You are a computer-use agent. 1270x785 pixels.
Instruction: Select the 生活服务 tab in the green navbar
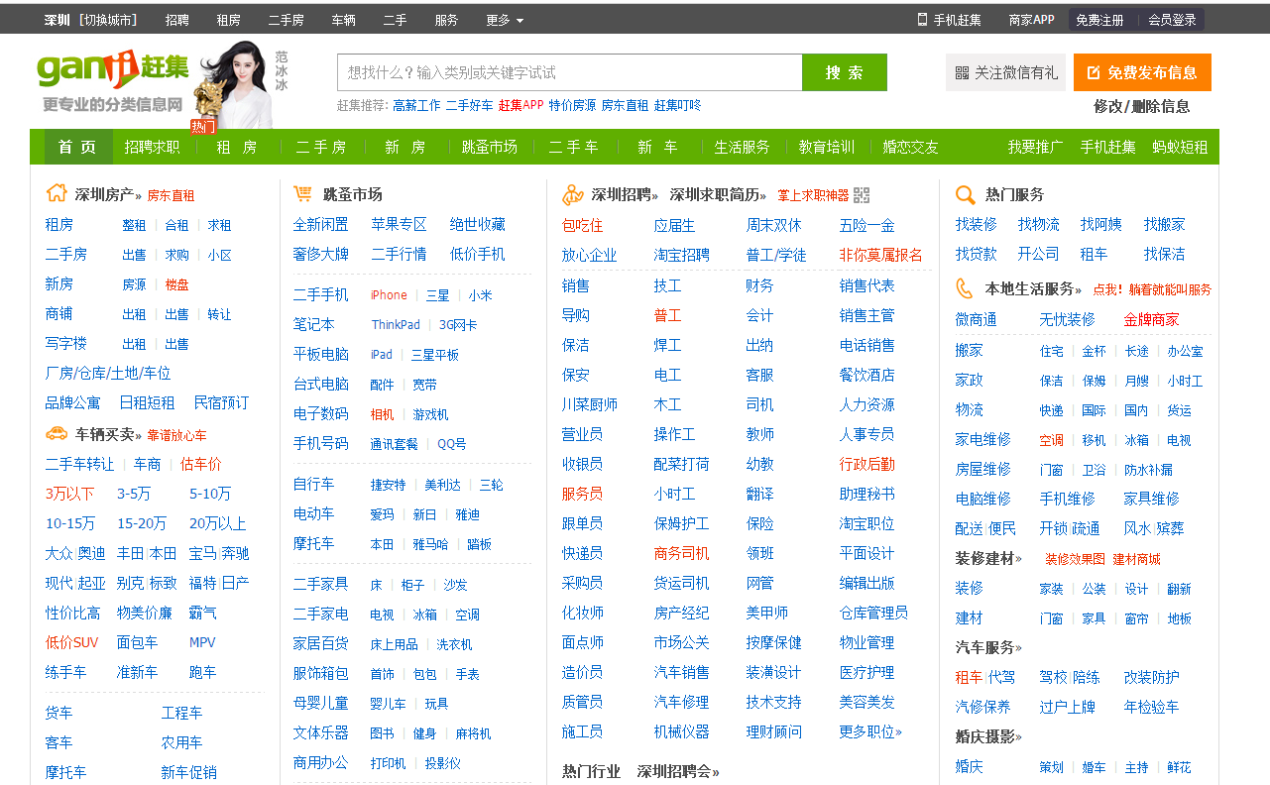pos(742,147)
